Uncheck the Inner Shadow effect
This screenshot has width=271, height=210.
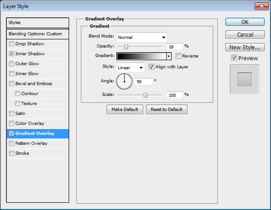coord(12,54)
